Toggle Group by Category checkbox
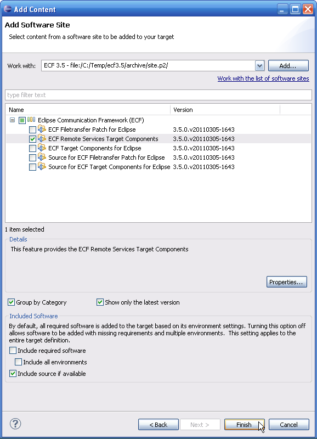Screen dimensions: 317x439 [x=11, y=302]
